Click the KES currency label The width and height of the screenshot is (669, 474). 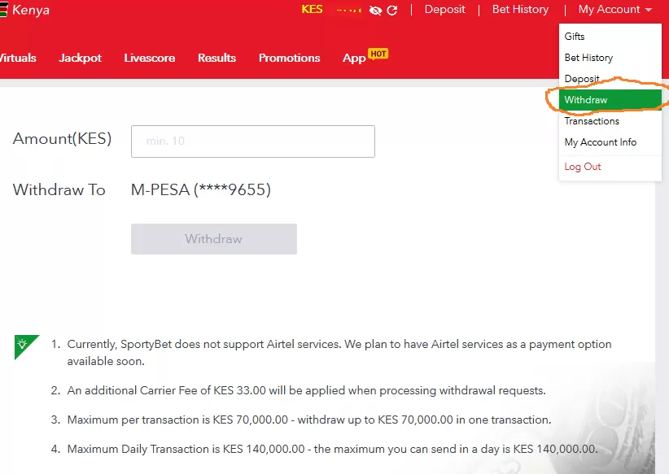[312, 10]
